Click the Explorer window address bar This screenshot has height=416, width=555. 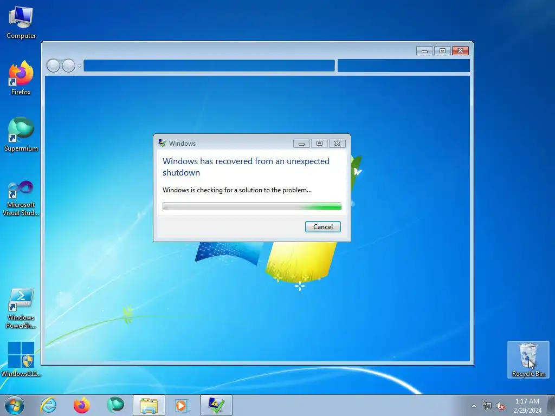(209, 66)
